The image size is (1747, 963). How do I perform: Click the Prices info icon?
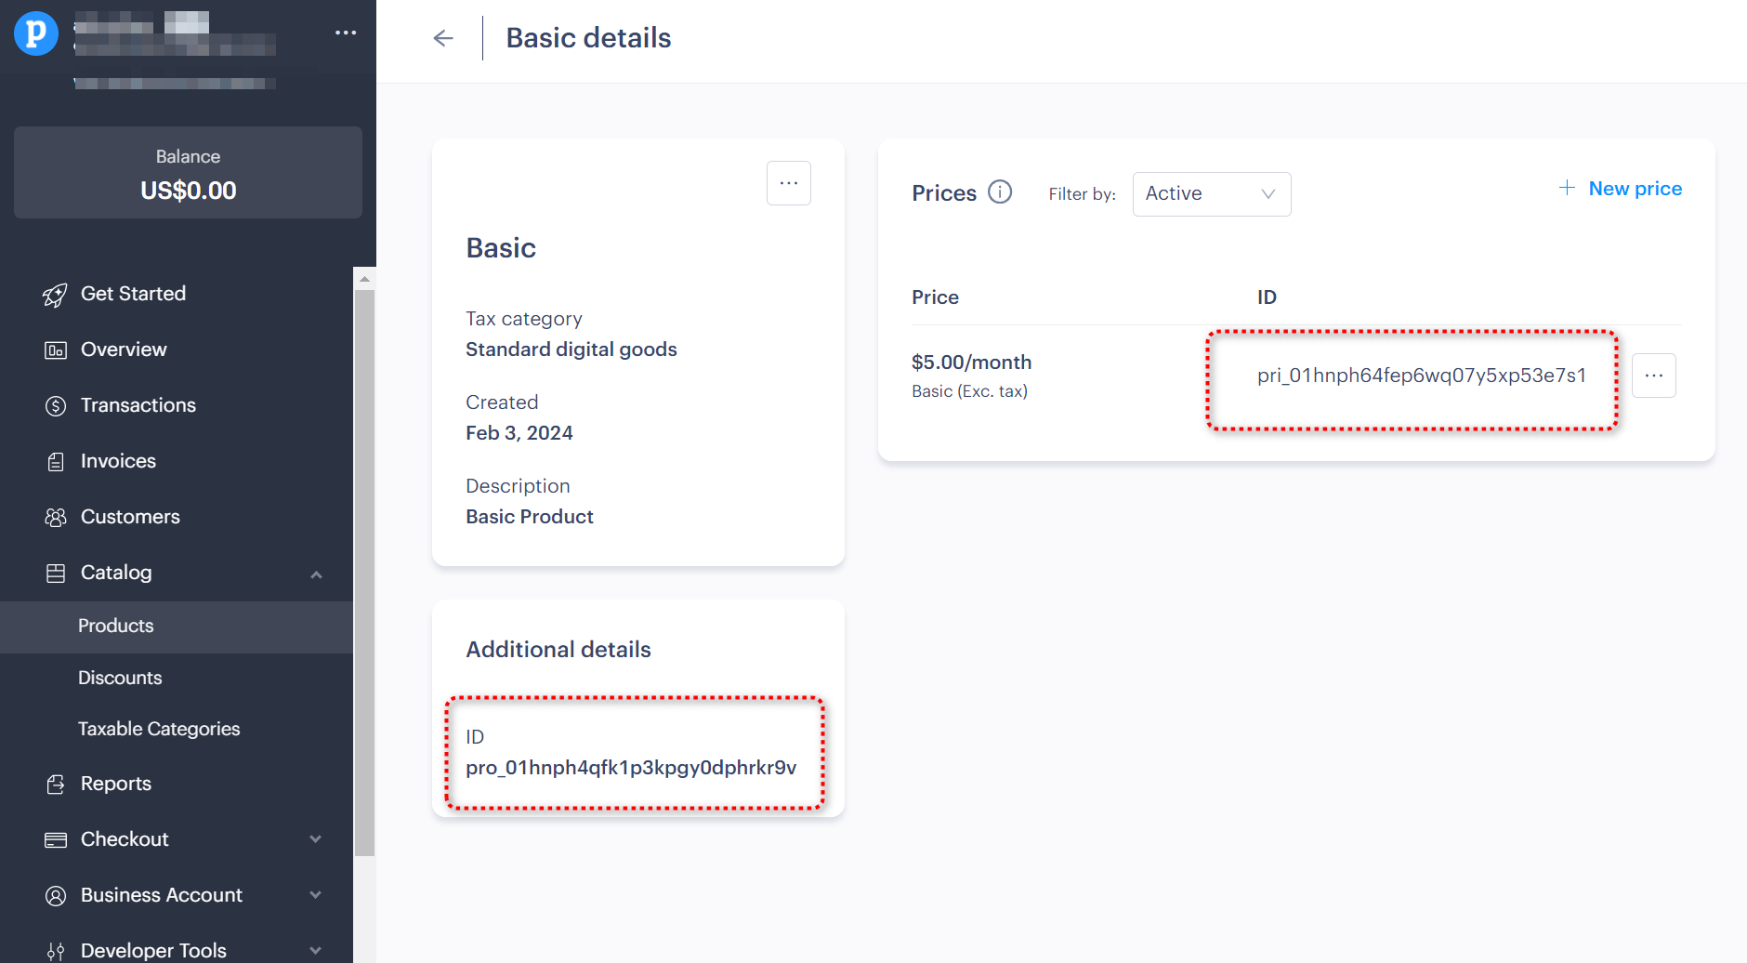(1000, 192)
